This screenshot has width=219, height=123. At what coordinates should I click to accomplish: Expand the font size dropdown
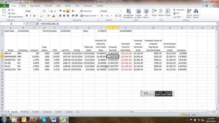49,11
